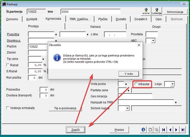Check the Vodenje embalaže option

(x=8, y=108)
